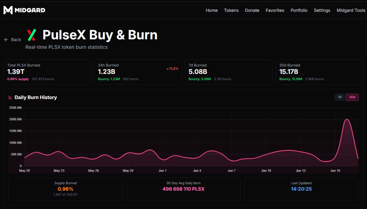Image resolution: width=367 pixels, height=209 pixels.
Task: Click the Jun 16 date label
Action: tap(335, 171)
